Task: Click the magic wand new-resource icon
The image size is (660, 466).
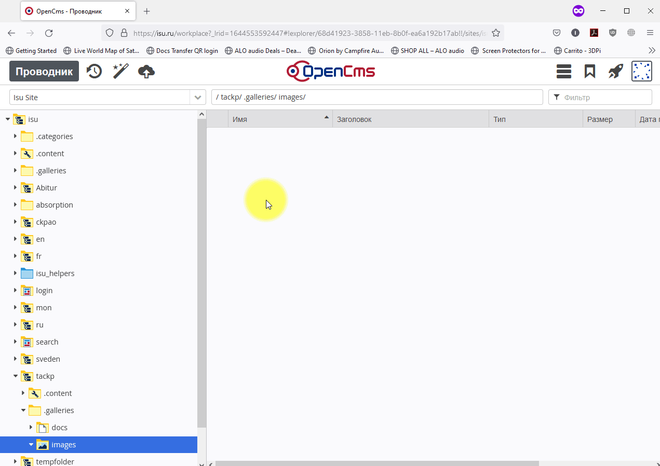Action: 120,71
